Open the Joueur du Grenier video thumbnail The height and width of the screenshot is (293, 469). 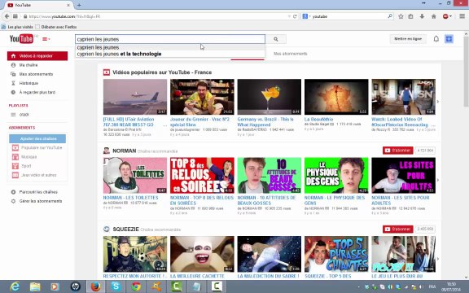202,97
